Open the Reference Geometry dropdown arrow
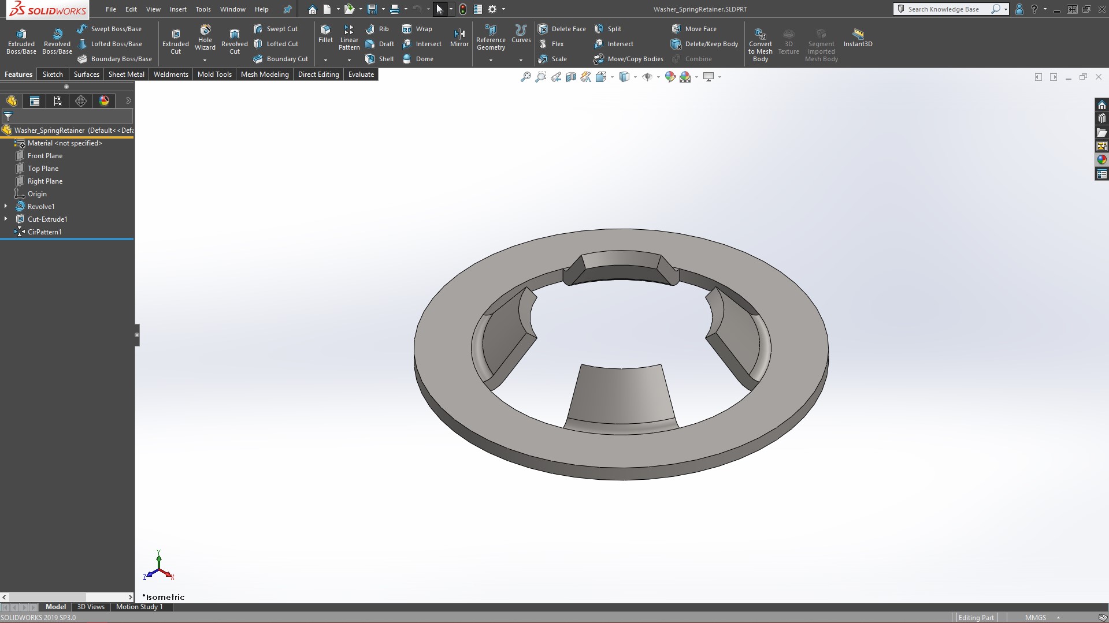This screenshot has height=623, width=1109. [491, 60]
